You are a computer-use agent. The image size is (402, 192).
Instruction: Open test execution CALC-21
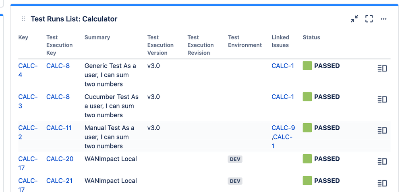(x=59, y=181)
